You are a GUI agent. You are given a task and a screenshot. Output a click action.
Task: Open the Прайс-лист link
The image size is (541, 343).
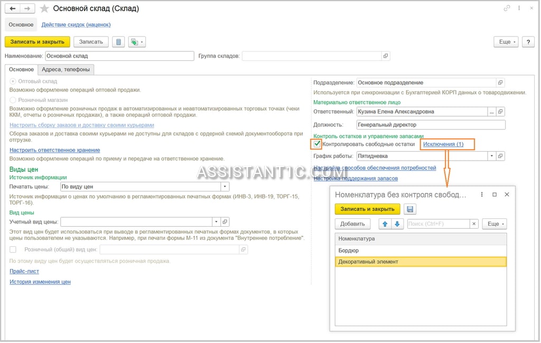pos(24,271)
